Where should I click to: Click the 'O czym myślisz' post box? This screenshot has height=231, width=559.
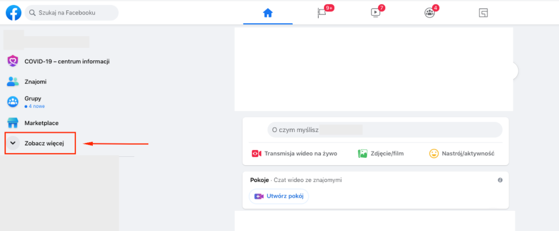coord(385,130)
